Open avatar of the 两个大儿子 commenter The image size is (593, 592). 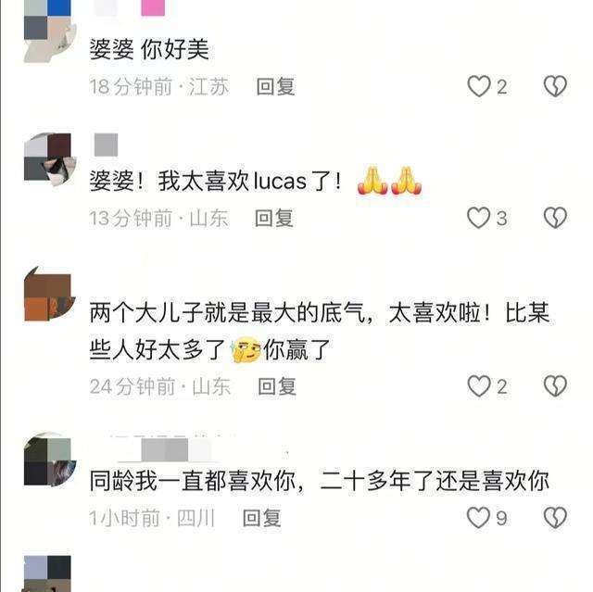coord(49,294)
